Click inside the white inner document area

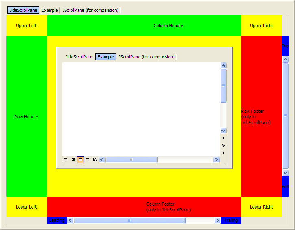click(x=141, y=109)
